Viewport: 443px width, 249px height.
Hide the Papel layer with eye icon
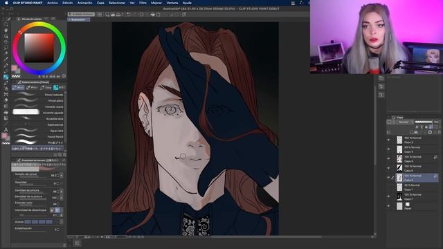coord(388,206)
